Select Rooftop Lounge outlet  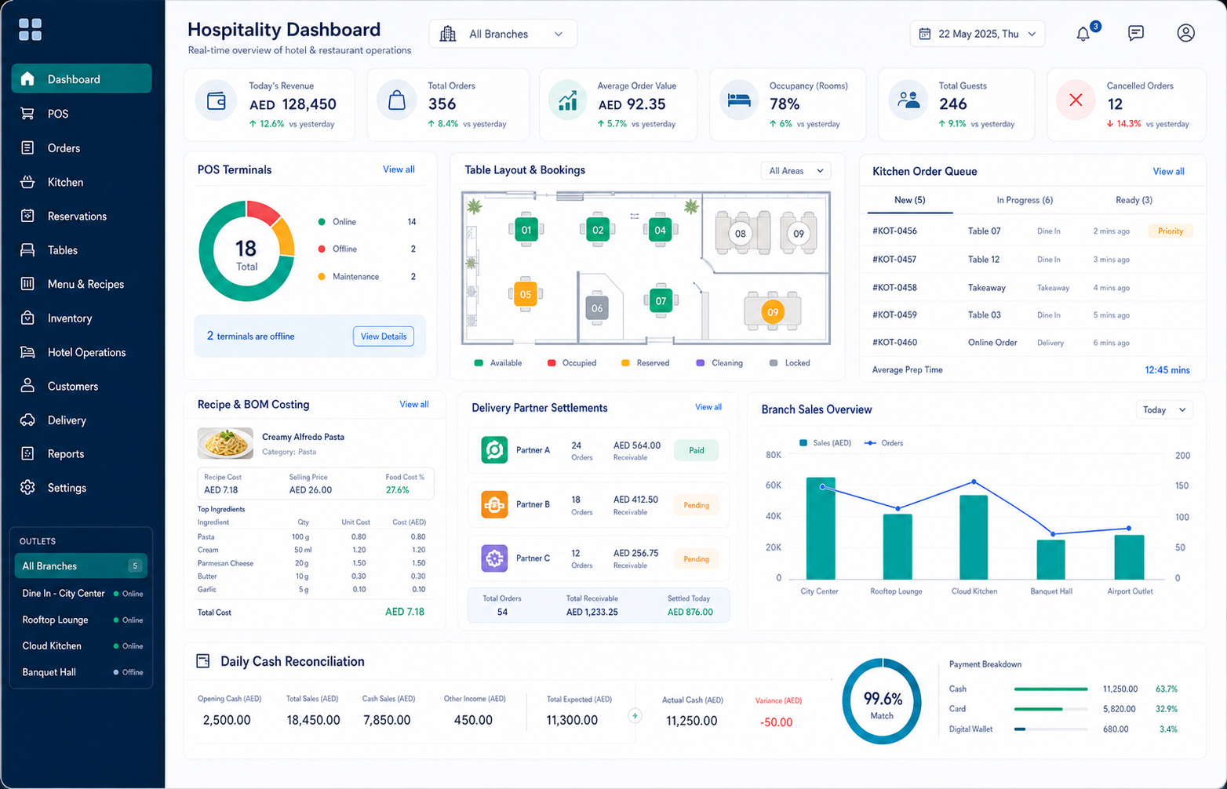click(x=81, y=620)
